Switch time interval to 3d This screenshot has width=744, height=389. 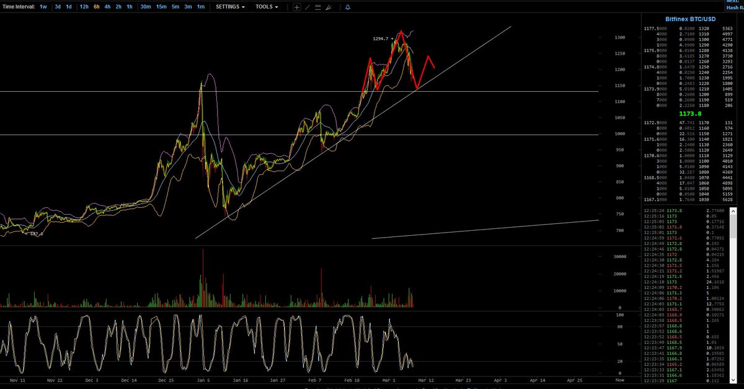tap(58, 7)
